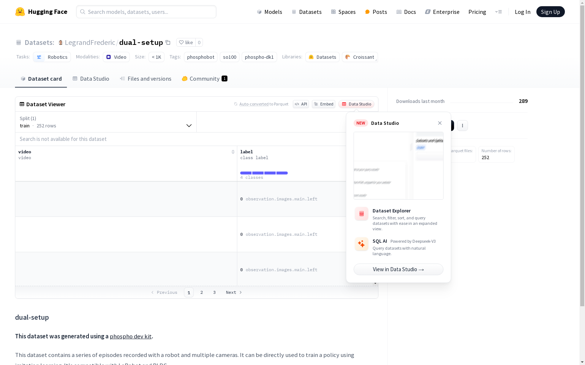Select page 1 in pagination

(189, 292)
